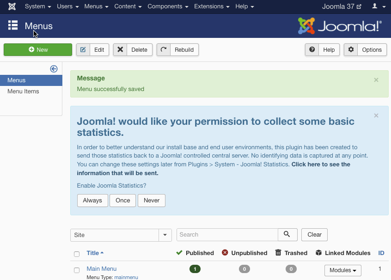The image size is (391, 280).
Task: Open the Components dropdown menu
Action: click(x=168, y=6)
